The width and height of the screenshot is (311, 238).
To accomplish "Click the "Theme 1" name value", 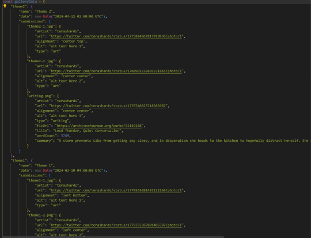I will click(44, 165).
